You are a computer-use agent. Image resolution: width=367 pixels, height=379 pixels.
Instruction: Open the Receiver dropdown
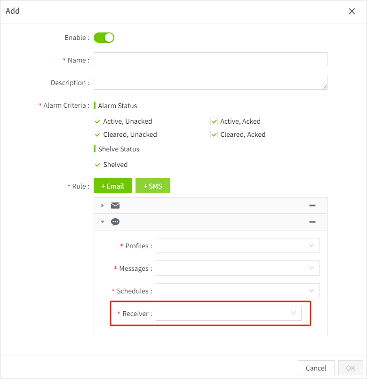click(x=228, y=313)
